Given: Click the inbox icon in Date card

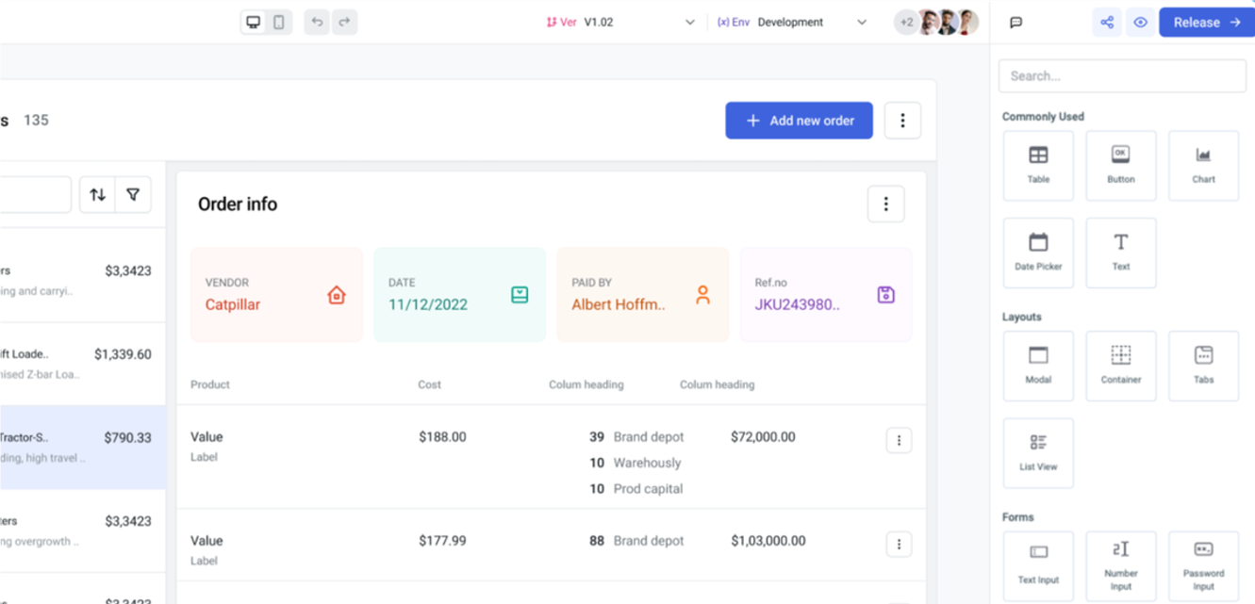Looking at the screenshot, I should pyautogui.click(x=520, y=295).
